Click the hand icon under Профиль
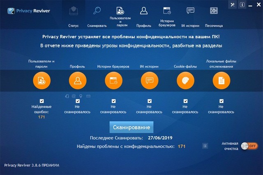Screen dimensions: 263x175 point(67,96)
